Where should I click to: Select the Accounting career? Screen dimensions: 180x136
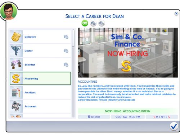[x=40, y=78]
